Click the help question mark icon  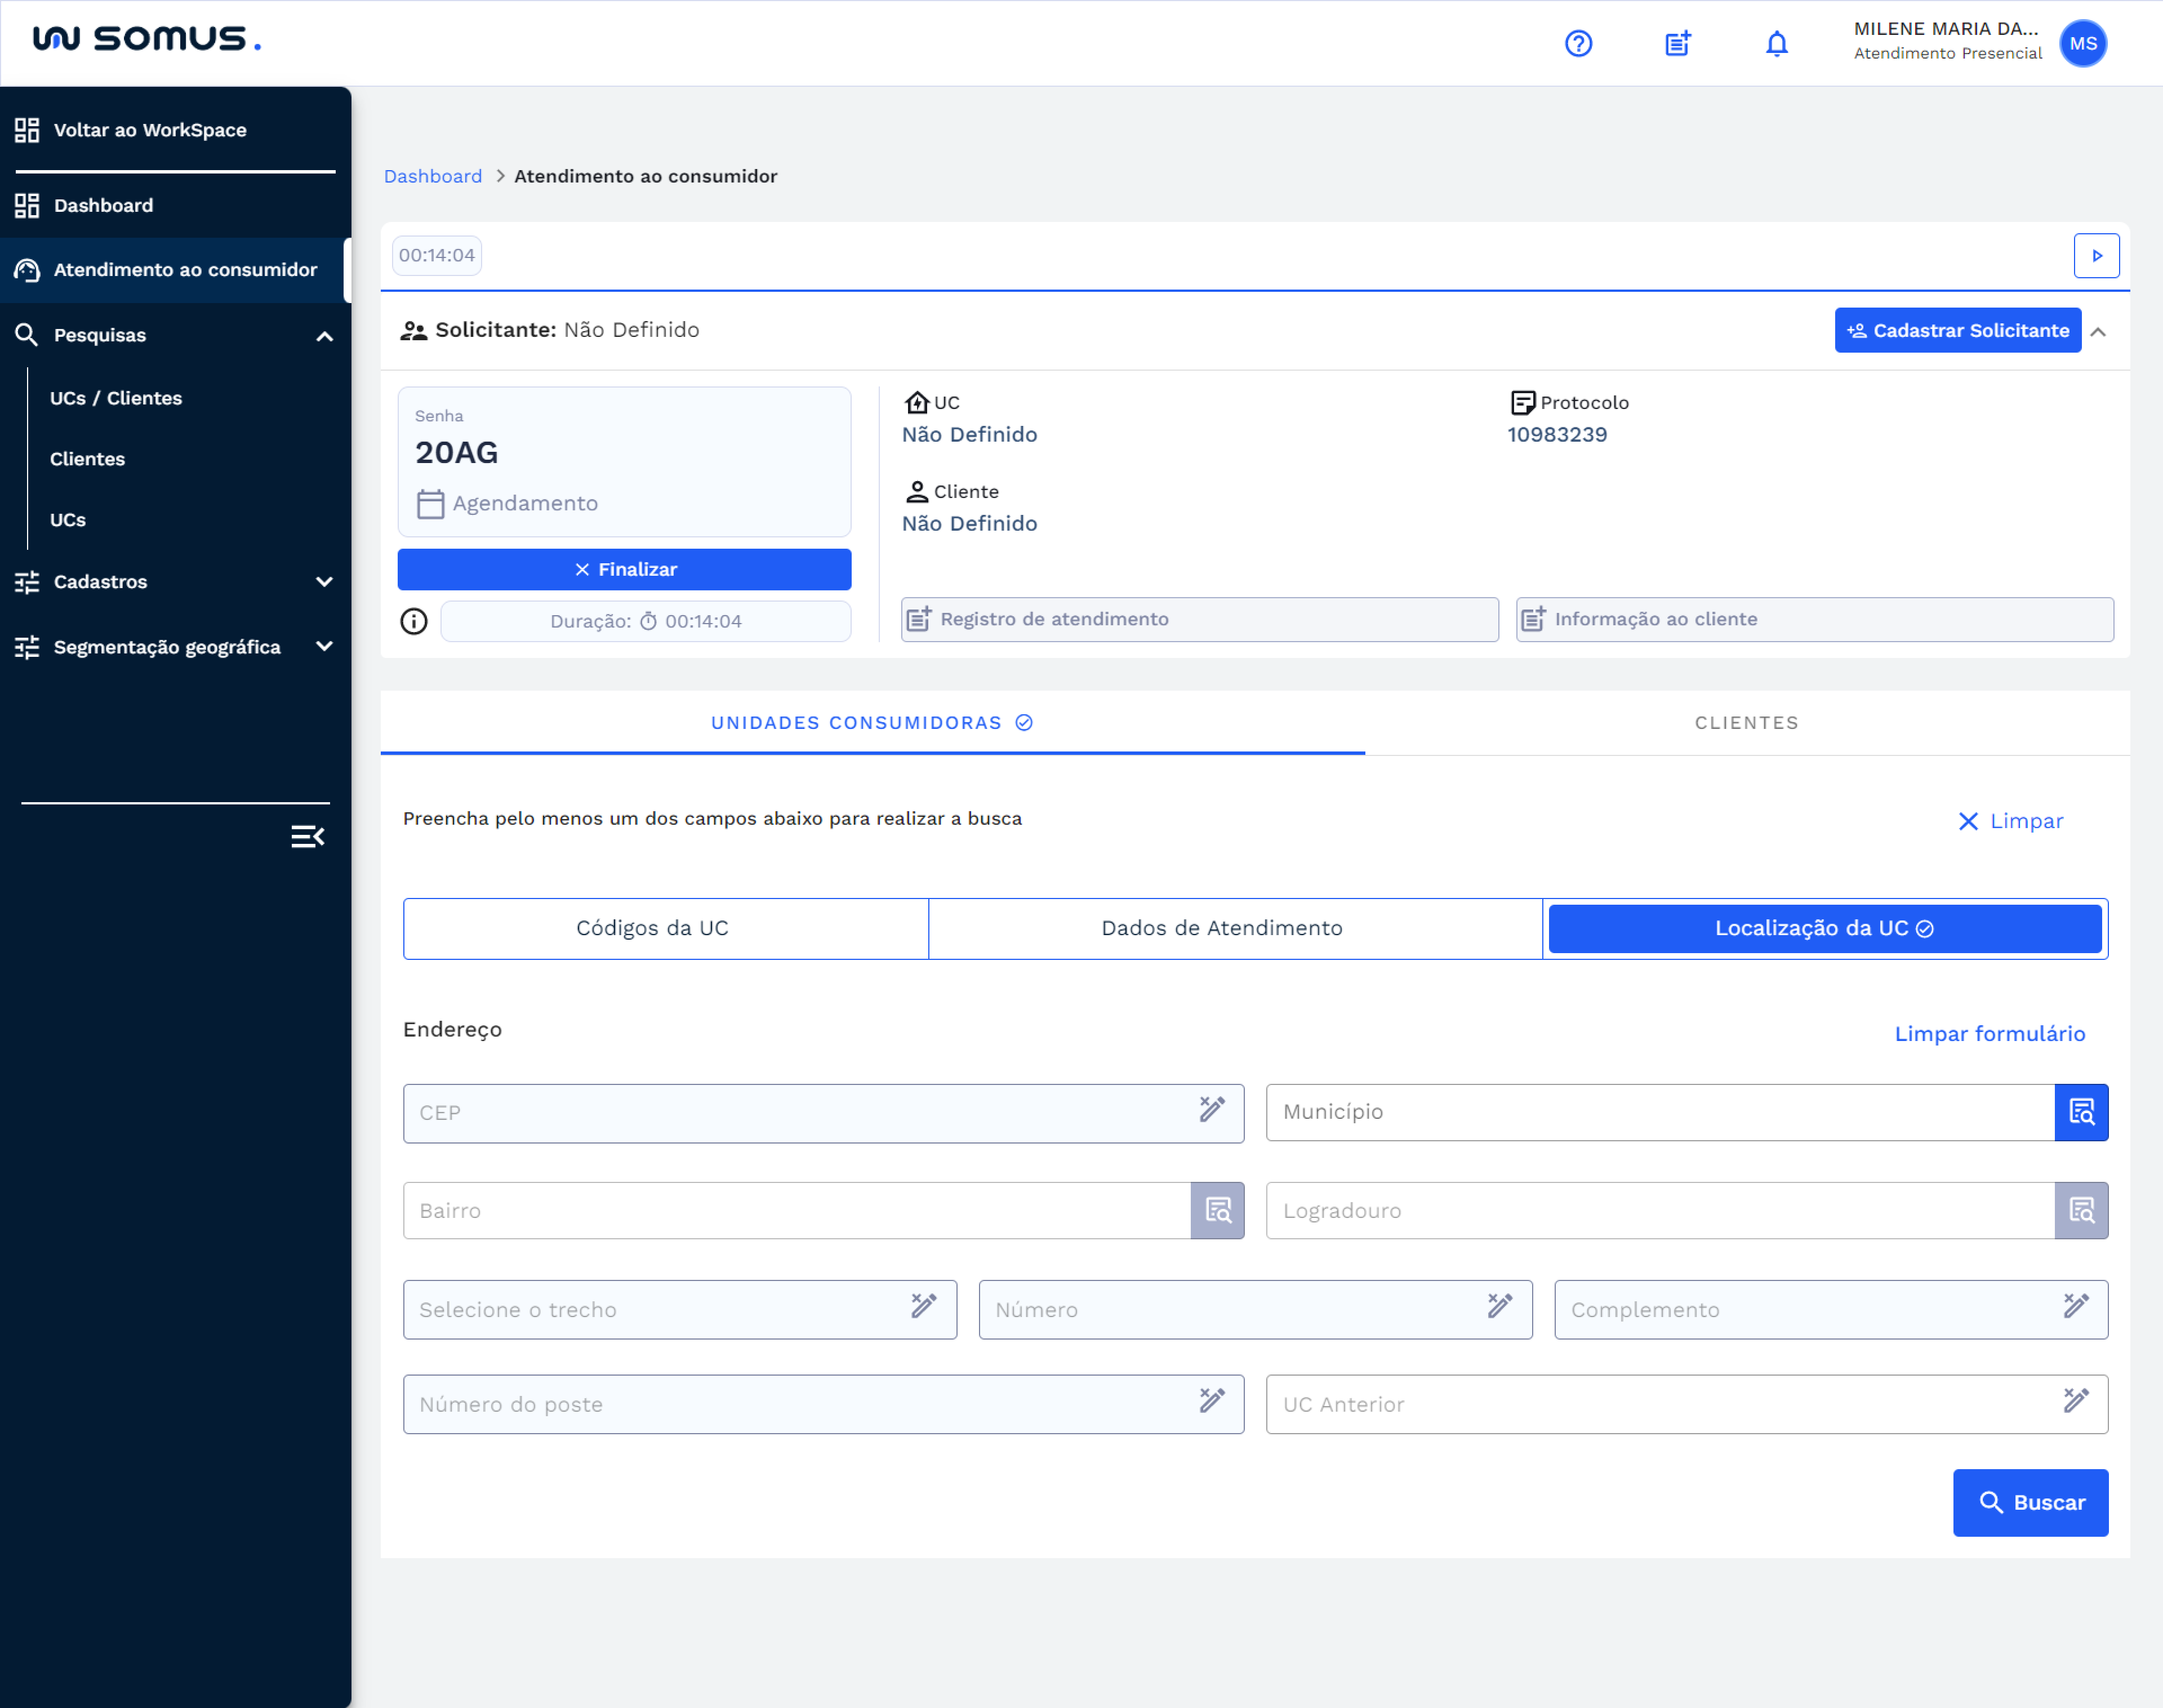[x=1578, y=43]
